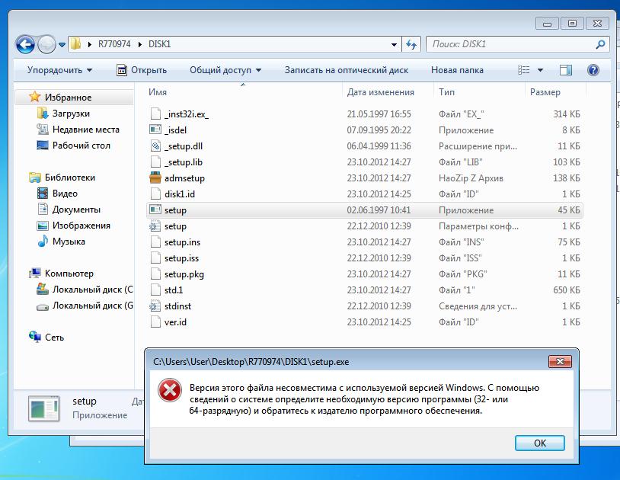Viewport: 620px width, 480px height.
Task: Select the _isdel application file
Action: pos(175,130)
